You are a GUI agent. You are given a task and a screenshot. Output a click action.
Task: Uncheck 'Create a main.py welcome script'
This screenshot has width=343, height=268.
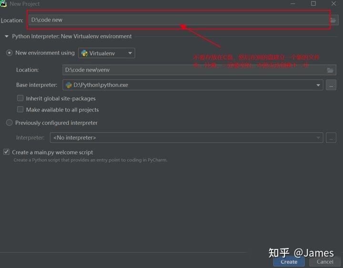tap(6, 152)
